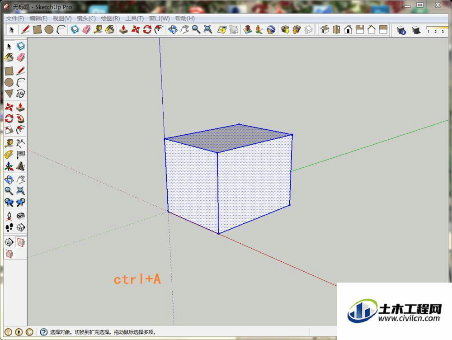Select the Orbit tool in top toolbar

[x=173, y=29]
